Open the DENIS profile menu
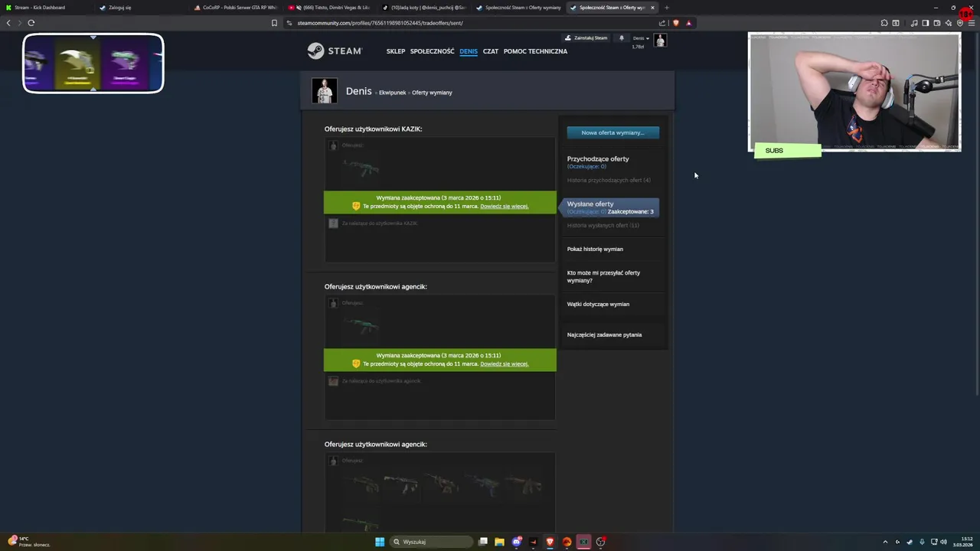This screenshot has height=551, width=980. [x=469, y=51]
